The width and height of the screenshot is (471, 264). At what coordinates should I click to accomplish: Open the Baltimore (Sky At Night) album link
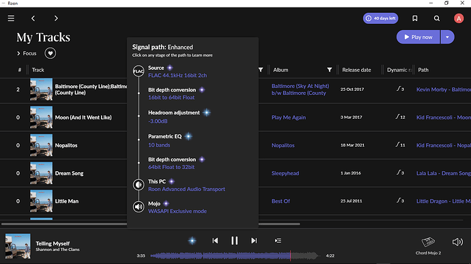click(300, 89)
